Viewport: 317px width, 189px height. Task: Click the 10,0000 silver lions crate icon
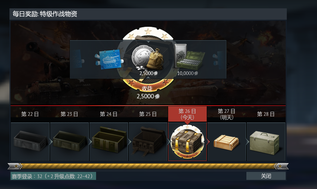coord(189,57)
